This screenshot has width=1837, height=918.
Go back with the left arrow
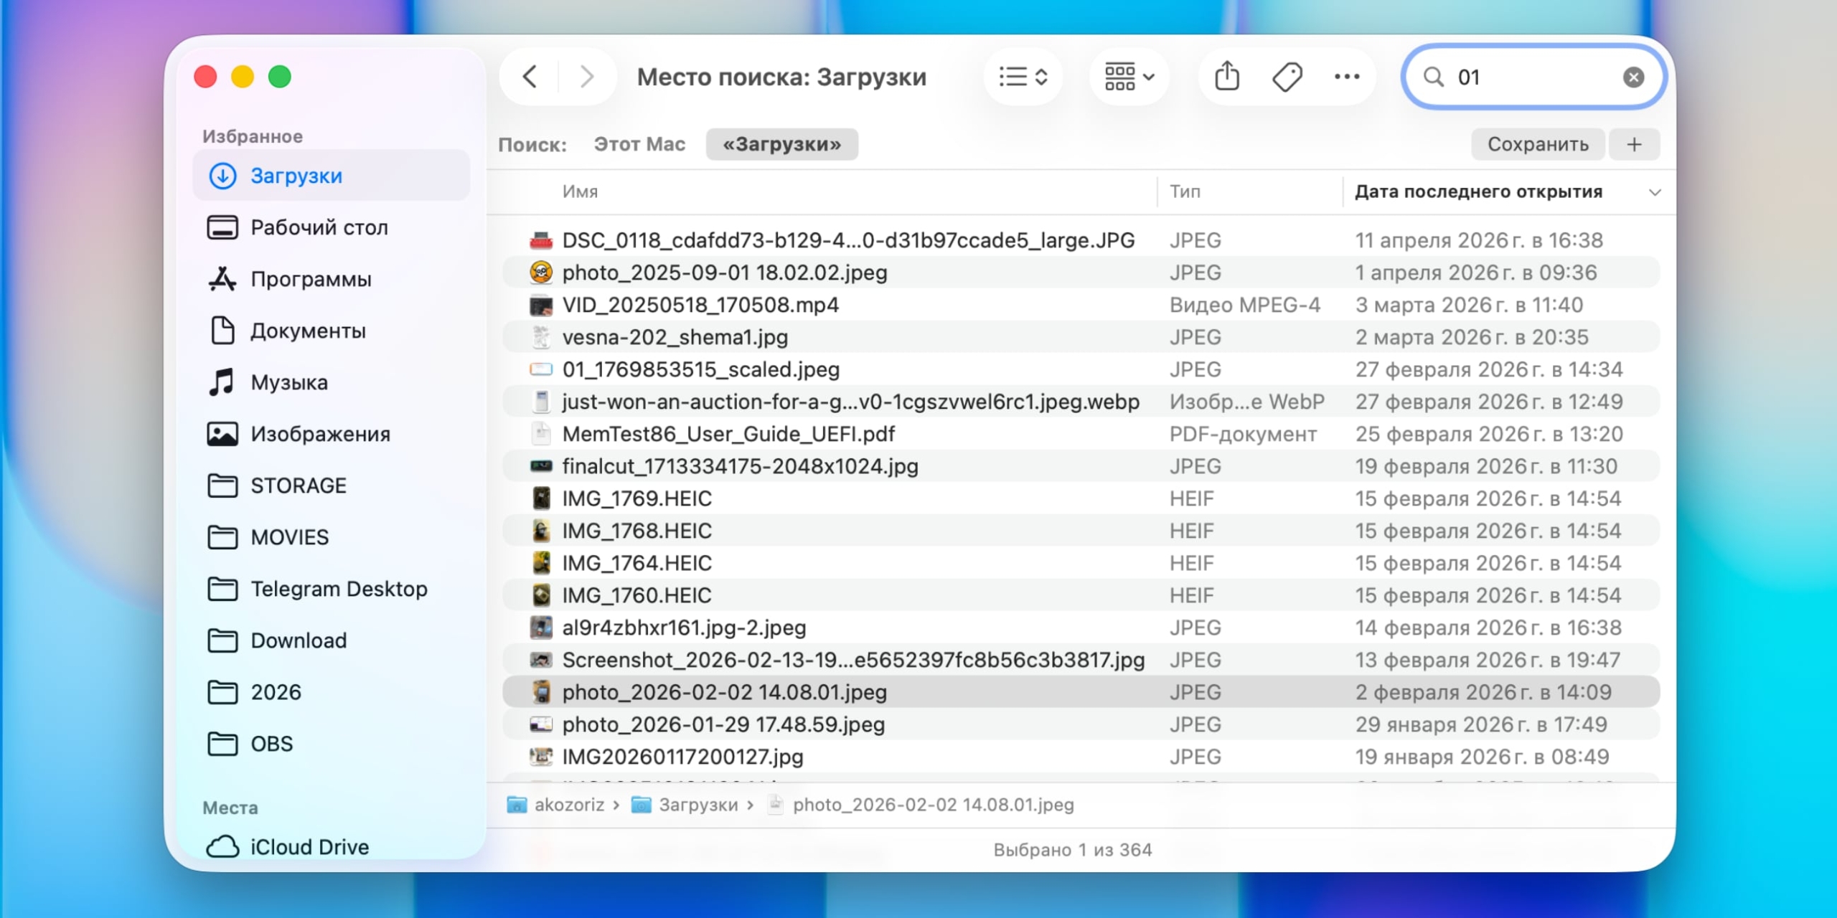click(x=530, y=76)
